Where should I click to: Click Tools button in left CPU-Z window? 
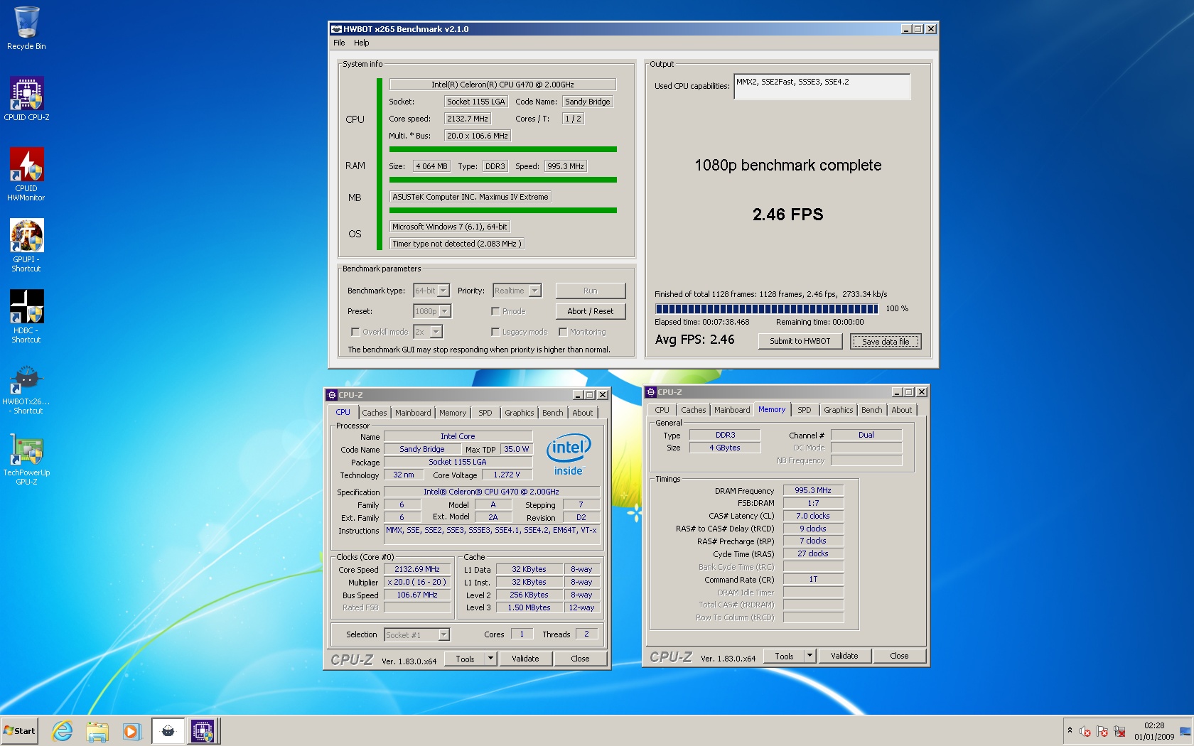465,659
